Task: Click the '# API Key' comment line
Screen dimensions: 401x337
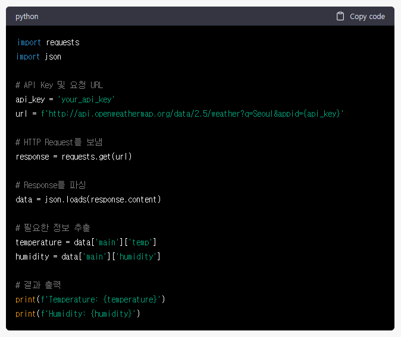Action: (x=59, y=85)
